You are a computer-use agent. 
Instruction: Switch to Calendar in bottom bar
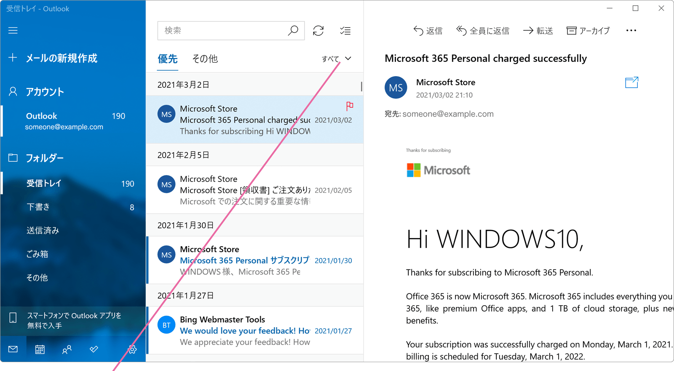[40, 349]
